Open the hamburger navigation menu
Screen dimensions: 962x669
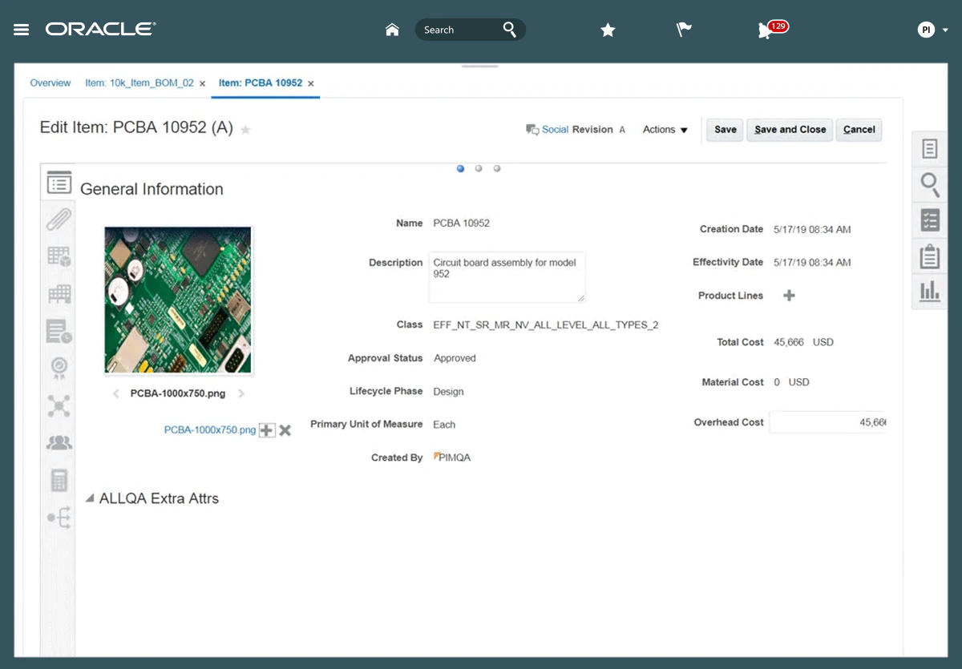tap(22, 30)
